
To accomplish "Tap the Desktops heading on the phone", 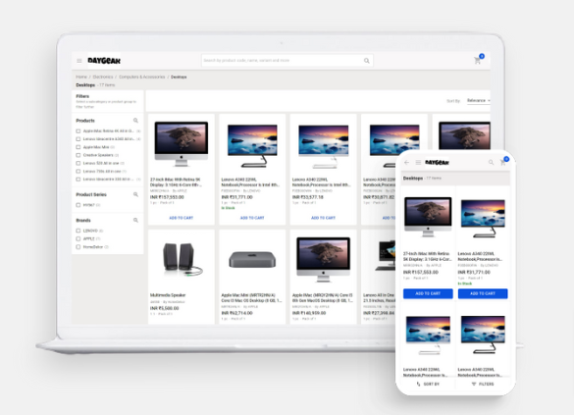I will pyautogui.click(x=413, y=179).
